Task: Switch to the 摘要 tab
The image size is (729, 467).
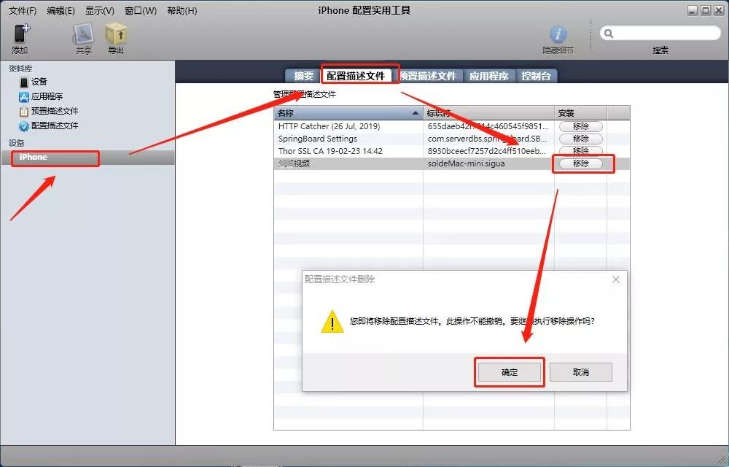Action: click(x=303, y=76)
